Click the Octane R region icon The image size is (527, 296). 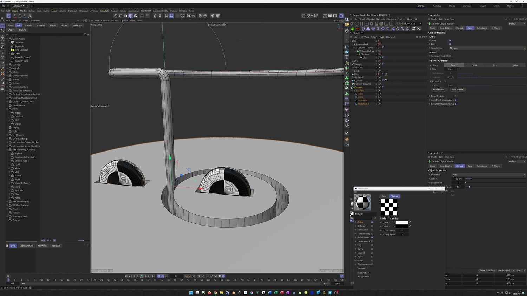click(x=367, y=24)
